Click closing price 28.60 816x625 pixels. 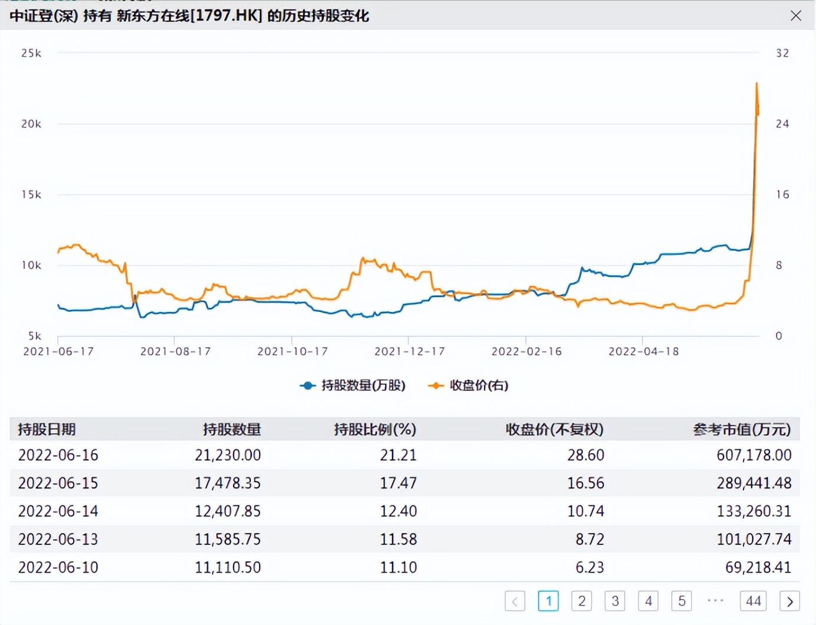pyautogui.click(x=586, y=455)
